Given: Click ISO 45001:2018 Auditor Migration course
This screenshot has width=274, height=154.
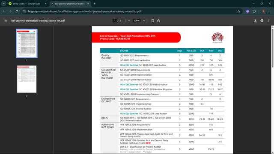Looking at the screenshot, I should 146,89.
